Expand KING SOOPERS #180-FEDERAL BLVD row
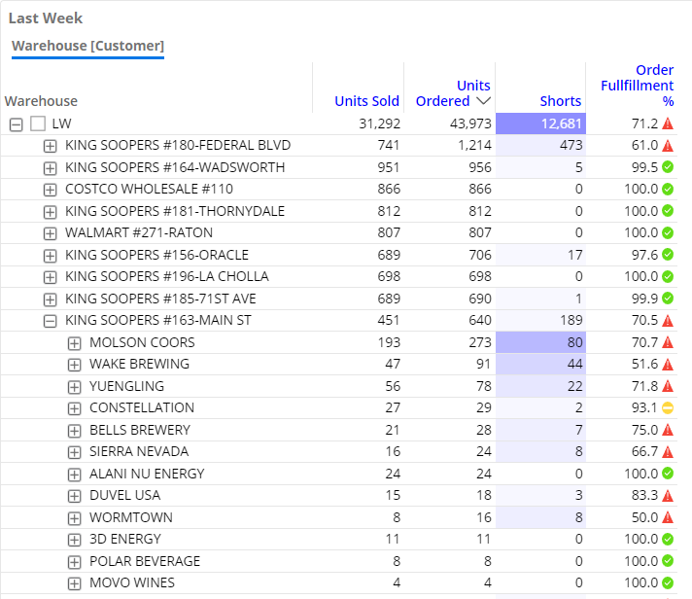Viewport: 692px width, 599px height. [50, 146]
